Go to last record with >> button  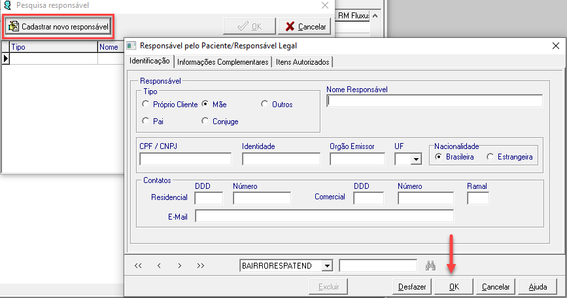pyautogui.click(x=201, y=265)
